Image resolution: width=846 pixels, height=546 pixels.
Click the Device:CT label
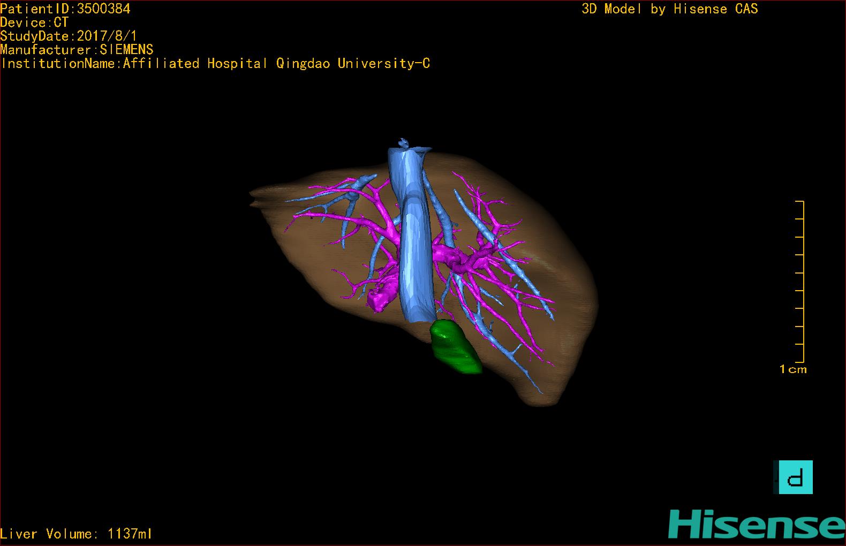34,22
